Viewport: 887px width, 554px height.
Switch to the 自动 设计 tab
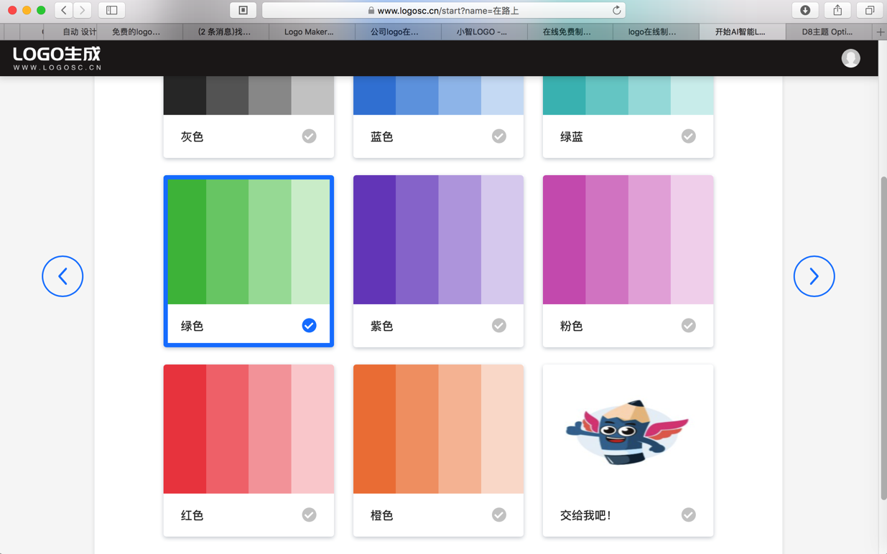[x=70, y=32]
